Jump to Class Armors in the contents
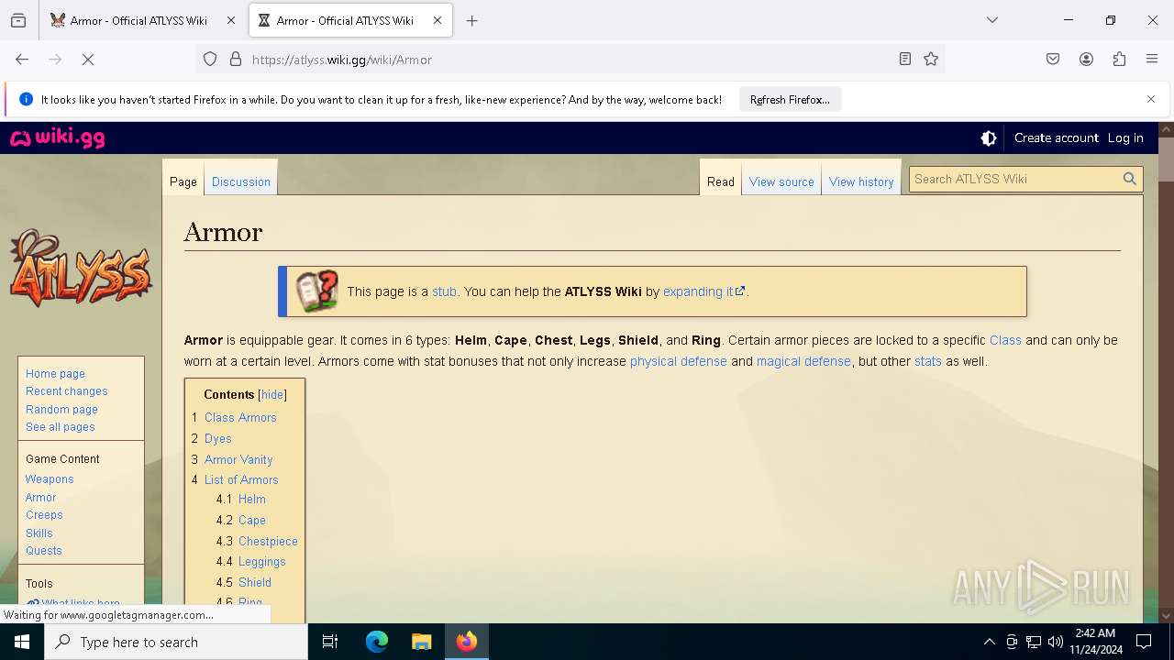The image size is (1174, 660). click(240, 417)
